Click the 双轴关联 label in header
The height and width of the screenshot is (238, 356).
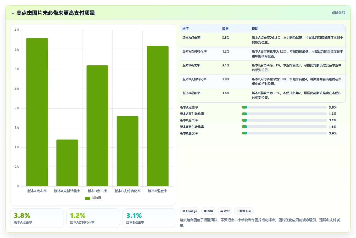click(x=338, y=13)
